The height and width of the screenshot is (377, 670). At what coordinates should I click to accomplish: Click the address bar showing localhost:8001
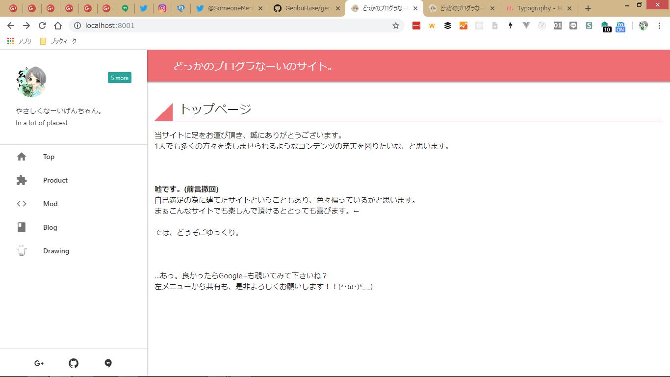(236, 26)
